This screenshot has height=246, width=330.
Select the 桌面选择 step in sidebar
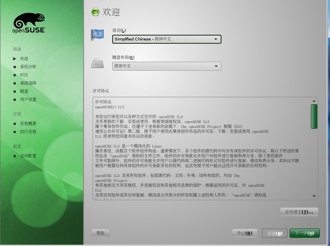click(x=28, y=83)
